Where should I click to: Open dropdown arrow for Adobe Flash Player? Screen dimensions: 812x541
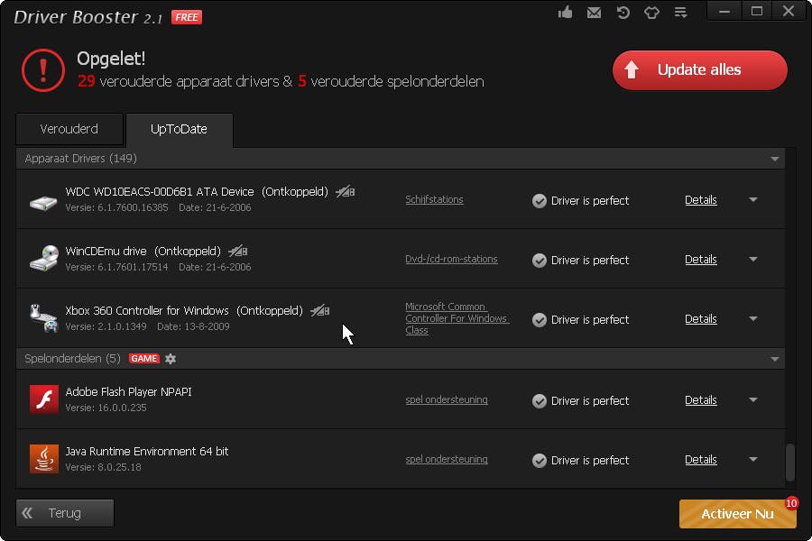coord(753,399)
